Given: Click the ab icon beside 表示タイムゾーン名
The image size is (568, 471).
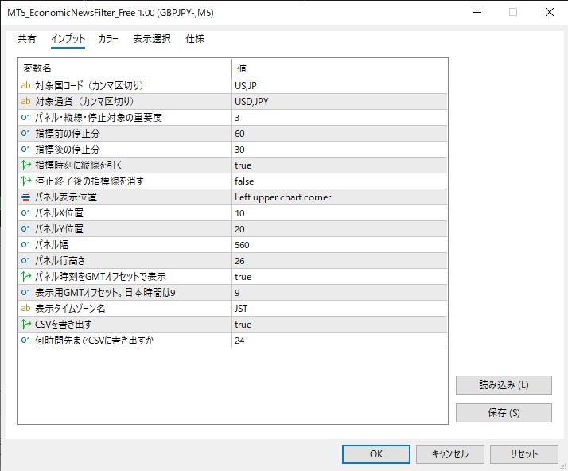Looking at the screenshot, I should point(25,309).
